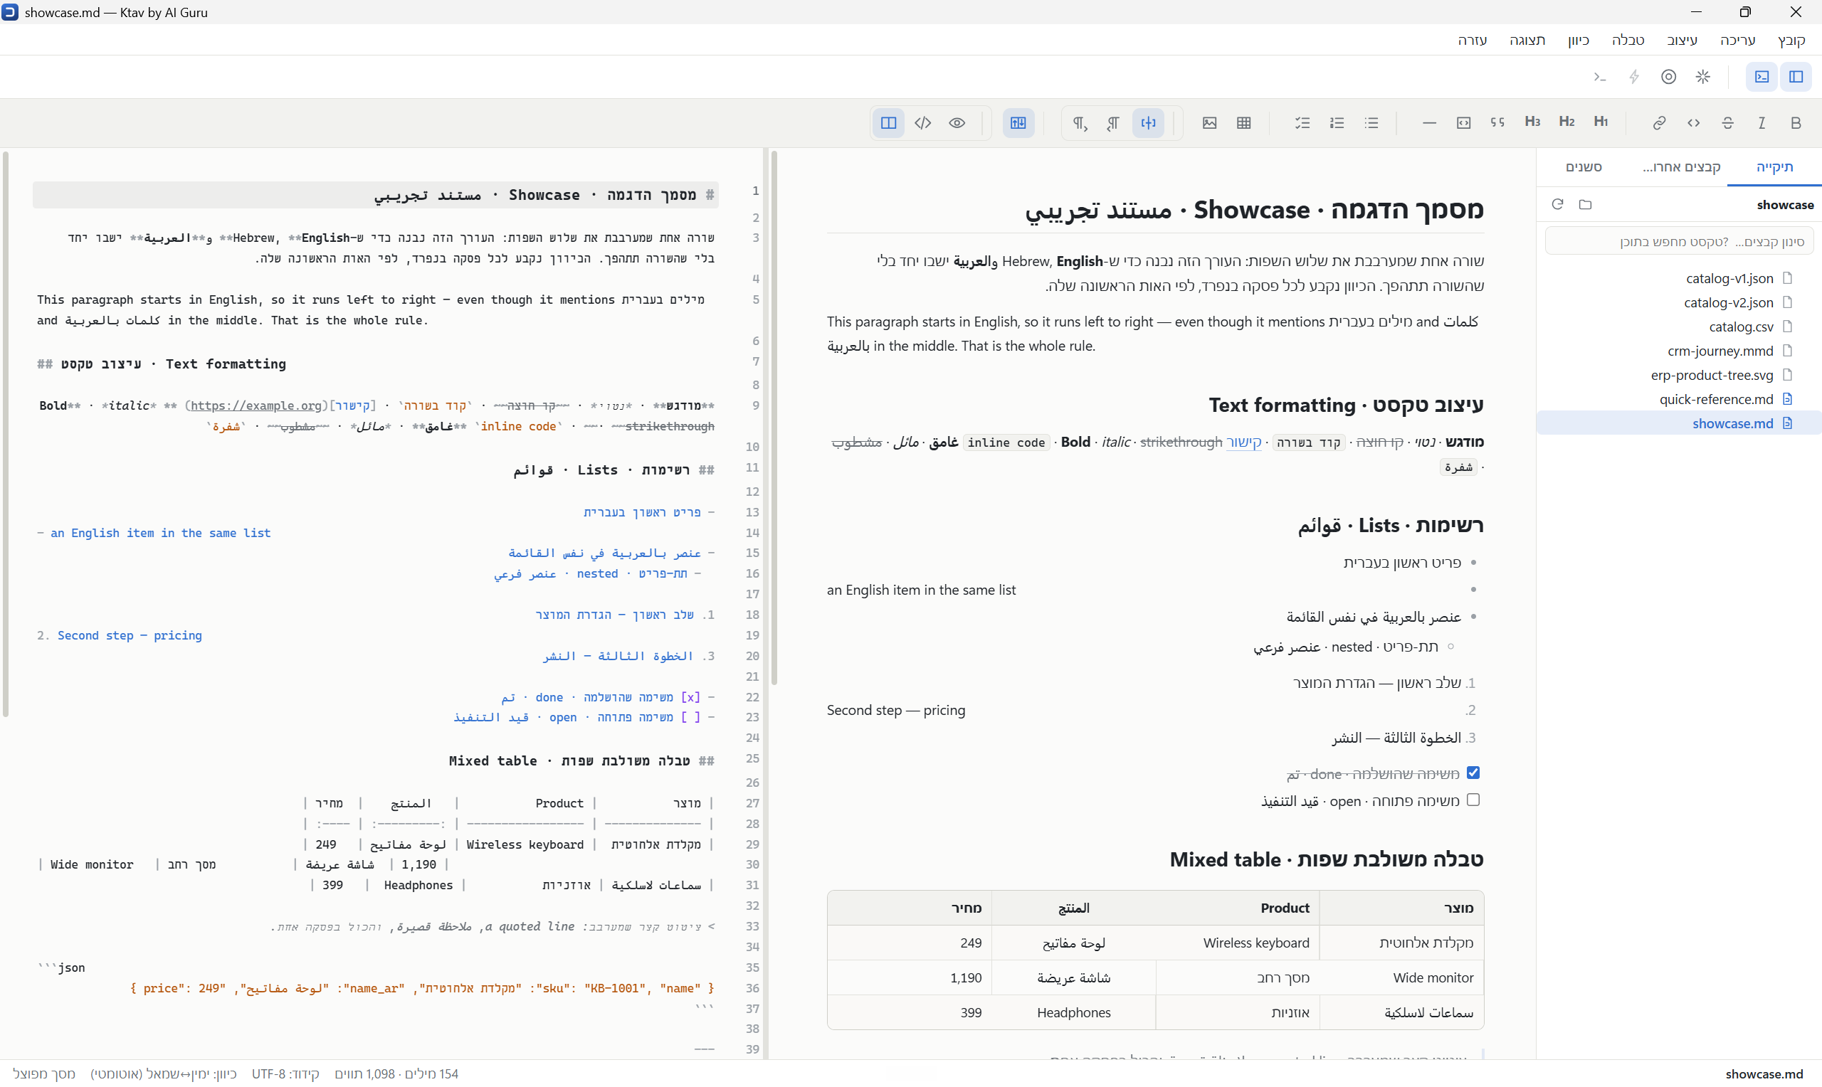Apply strikethrough formatting icon

tap(1727, 123)
